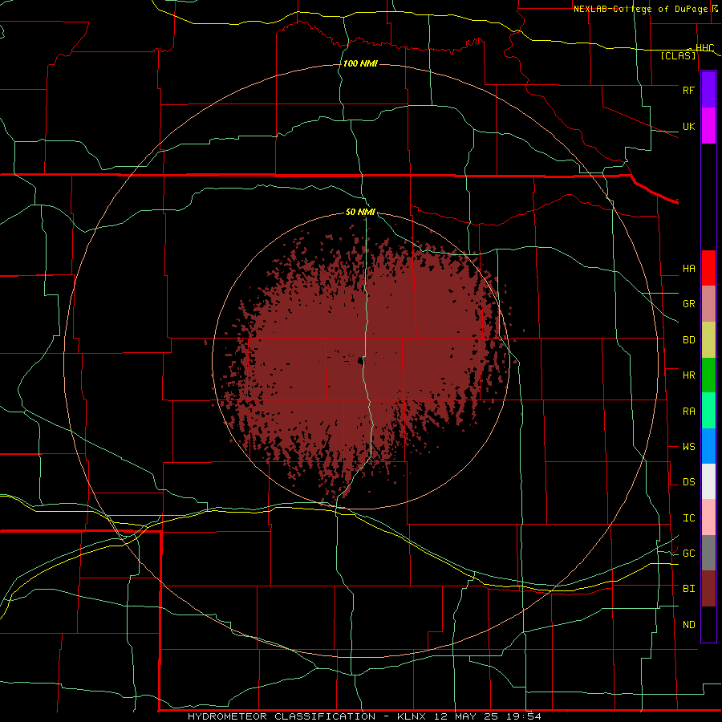Click the RA legend label
The image size is (722, 722).
click(x=688, y=412)
